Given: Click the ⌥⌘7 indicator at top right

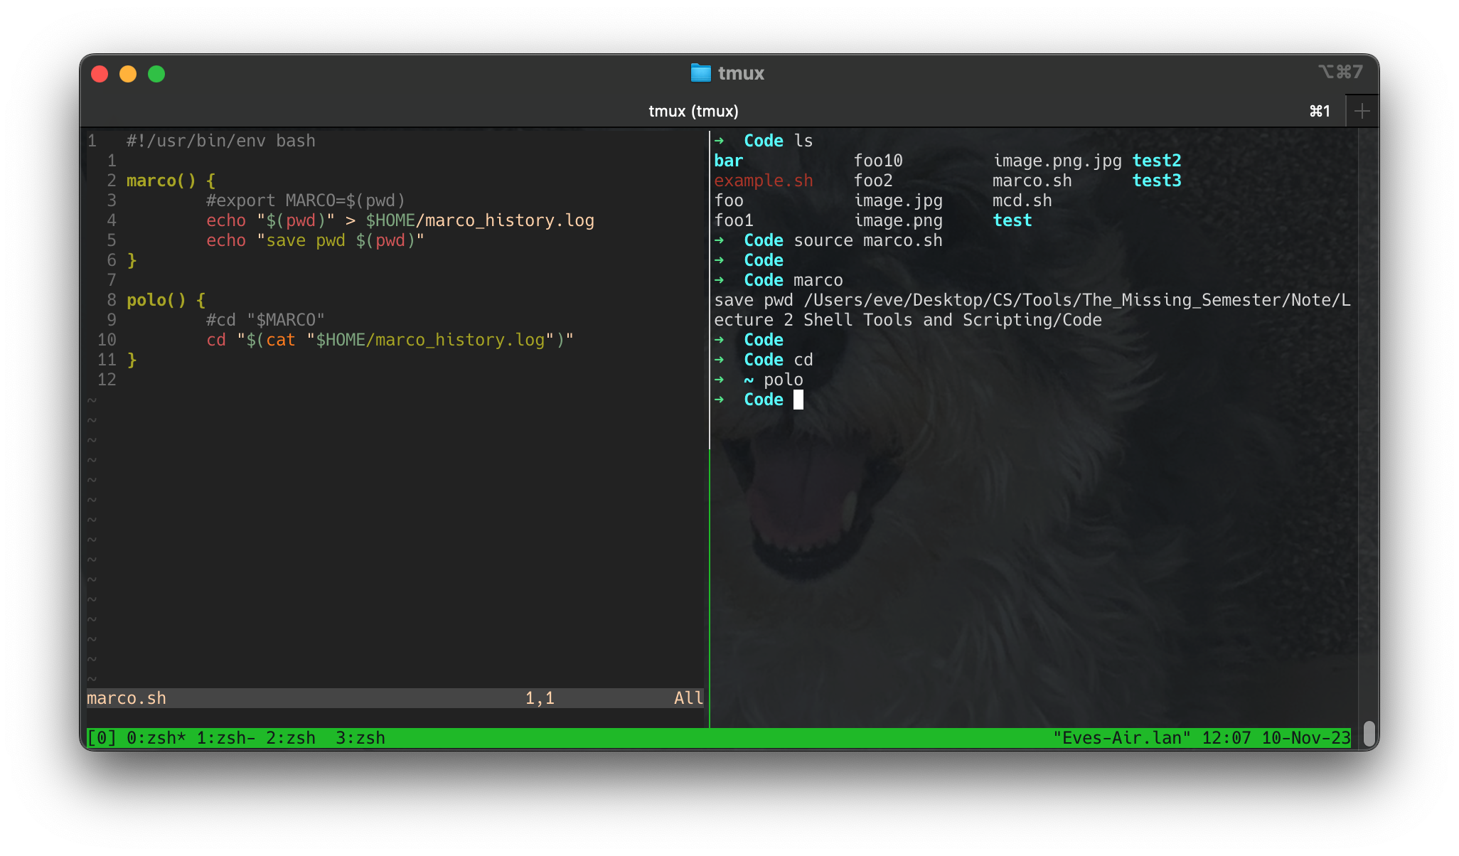Looking at the screenshot, I should tap(1341, 72).
